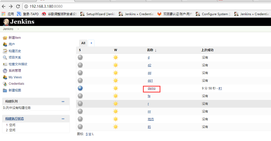
Task: Reload the page with refresh icon
Action: 18,6
